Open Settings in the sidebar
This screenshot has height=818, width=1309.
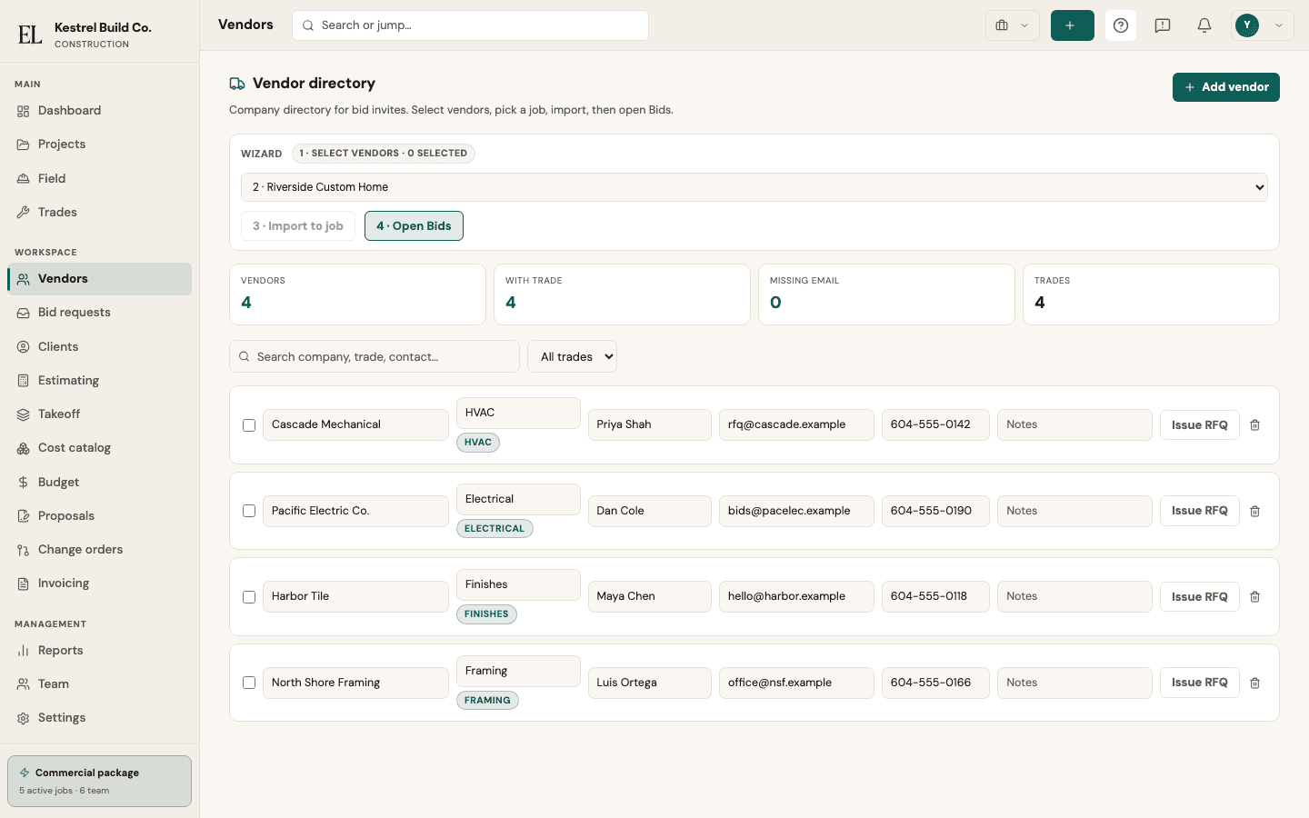pyautogui.click(x=100, y=718)
